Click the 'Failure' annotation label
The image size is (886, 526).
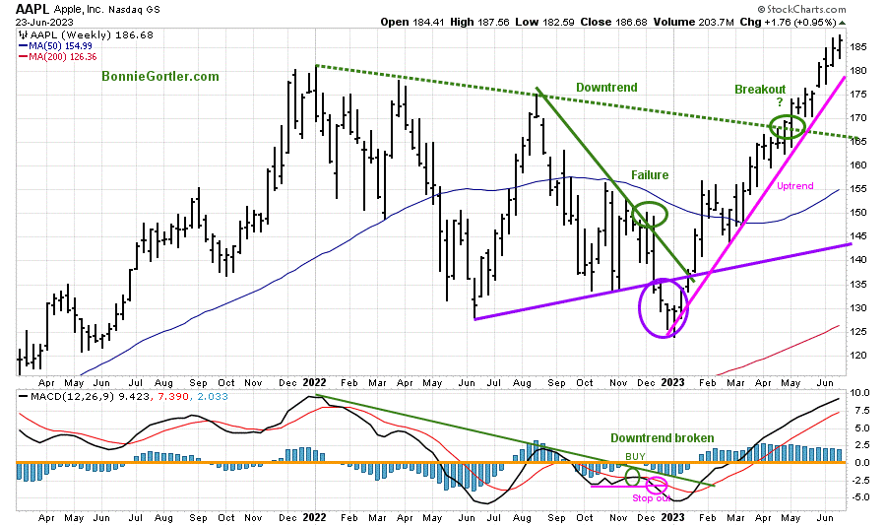(650, 175)
